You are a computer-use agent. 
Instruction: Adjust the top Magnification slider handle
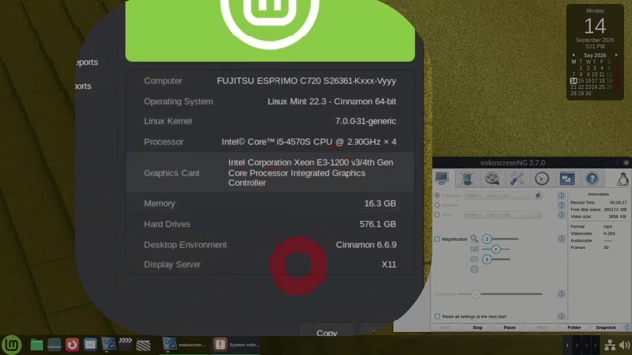click(x=487, y=239)
